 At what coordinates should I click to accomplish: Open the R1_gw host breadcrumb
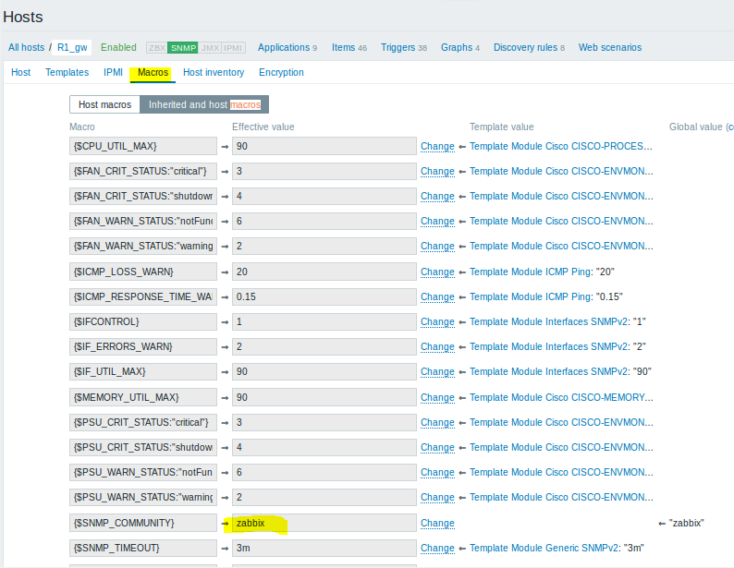point(72,47)
